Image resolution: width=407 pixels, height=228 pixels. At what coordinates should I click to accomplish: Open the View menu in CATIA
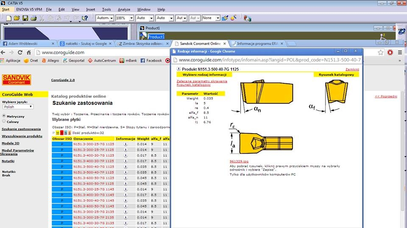(75, 9)
